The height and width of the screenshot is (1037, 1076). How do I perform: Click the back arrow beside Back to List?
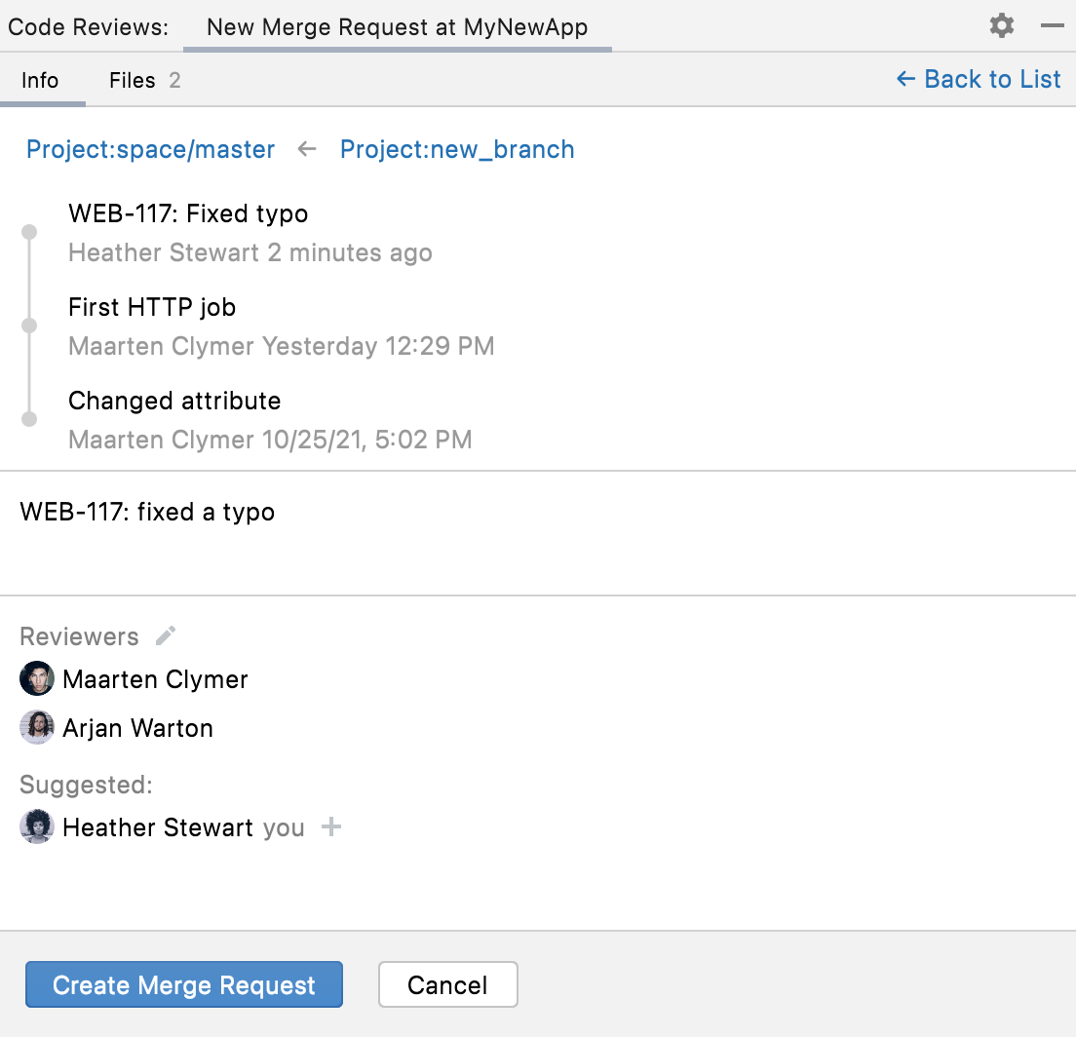click(904, 79)
